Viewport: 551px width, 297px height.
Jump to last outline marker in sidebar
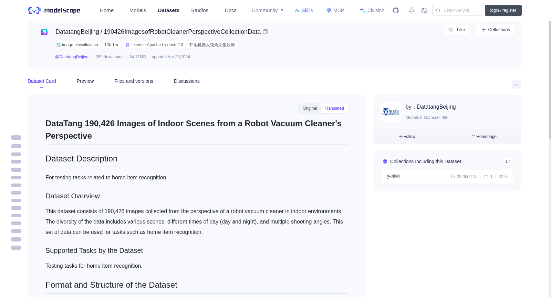16,248
